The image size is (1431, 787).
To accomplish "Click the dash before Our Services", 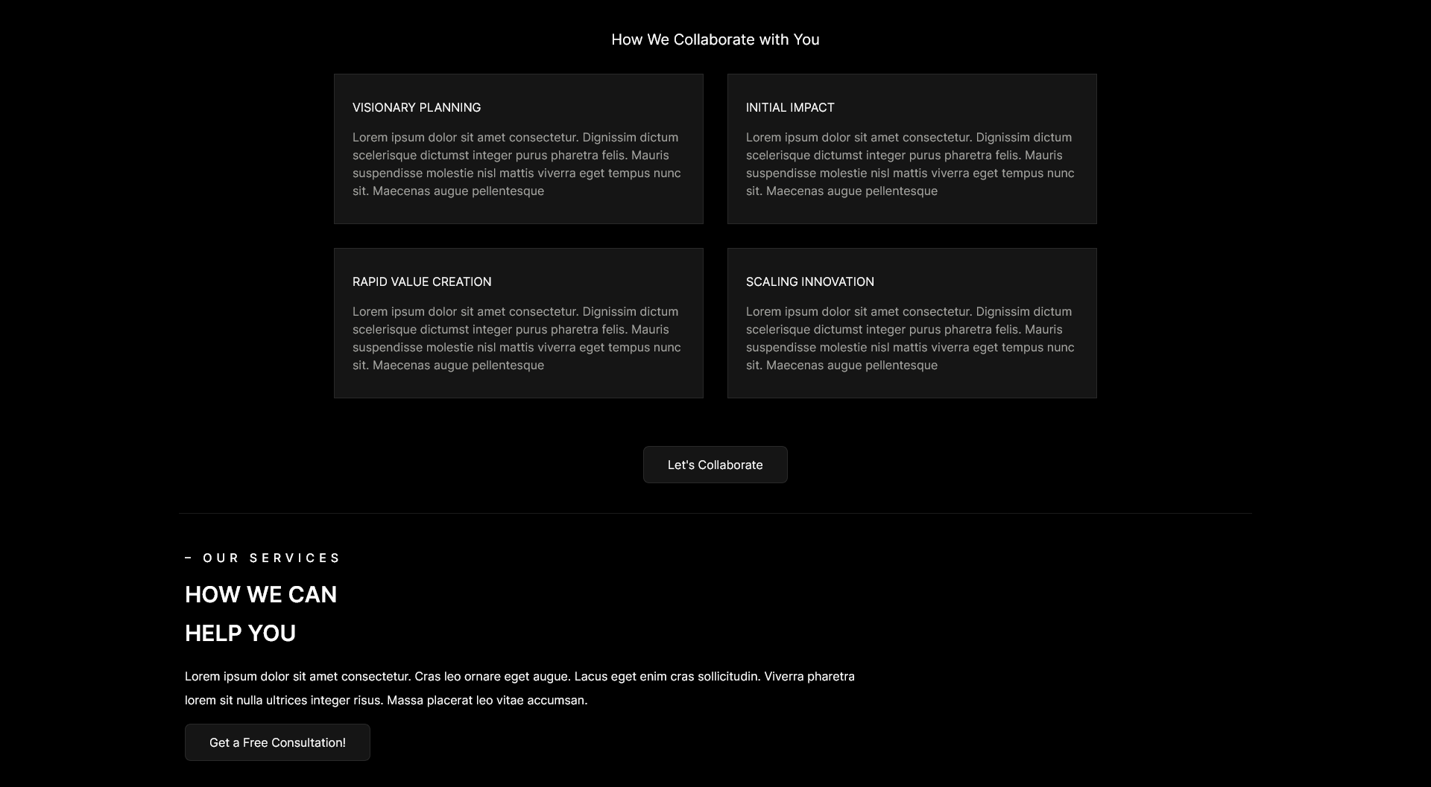I will [188, 558].
